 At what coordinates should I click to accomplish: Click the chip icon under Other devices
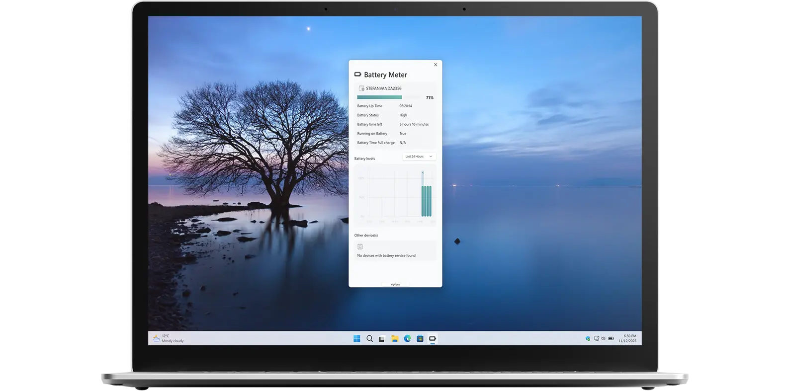(x=360, y=246)
